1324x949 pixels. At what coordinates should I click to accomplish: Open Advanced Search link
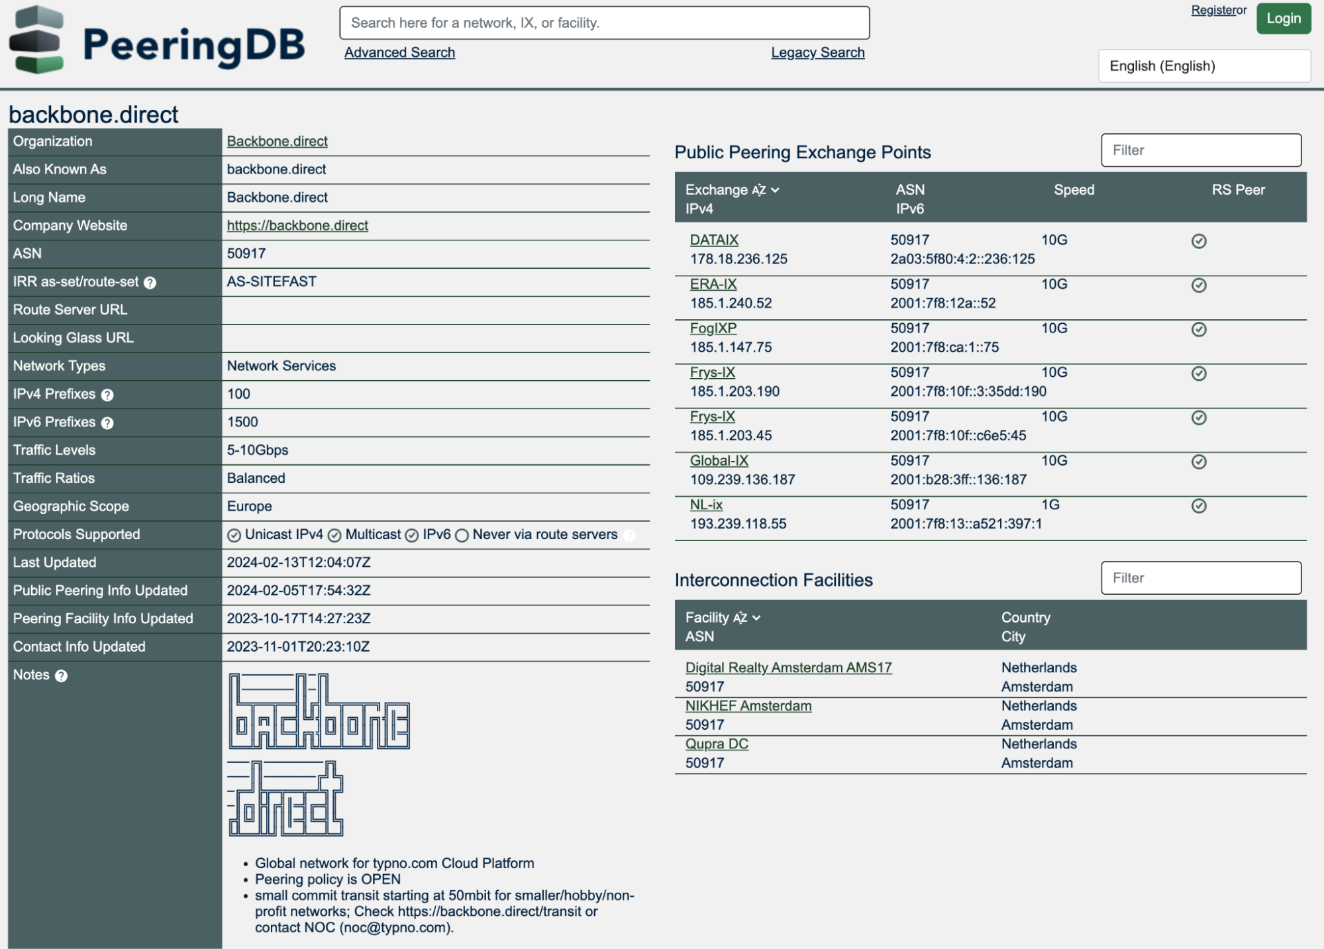coord(399,52)
